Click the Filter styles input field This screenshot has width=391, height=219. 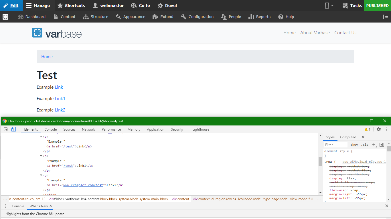pyautogui.click(x=335, y=145)
